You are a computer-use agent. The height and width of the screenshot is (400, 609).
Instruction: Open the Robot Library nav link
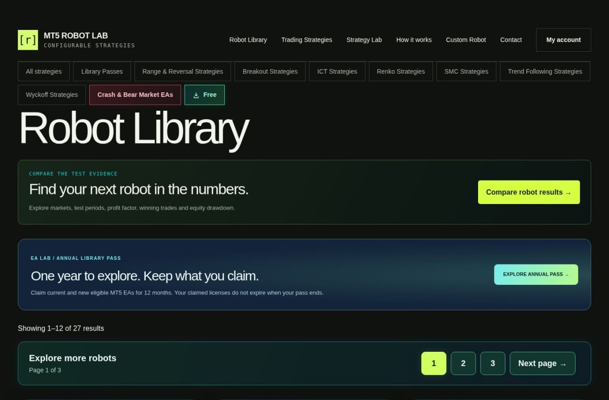(248, 40)
